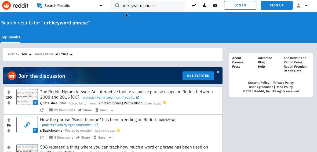
Task: Open Basic Income post's fivethirtyeight outbound link
Action: point(70,125)
